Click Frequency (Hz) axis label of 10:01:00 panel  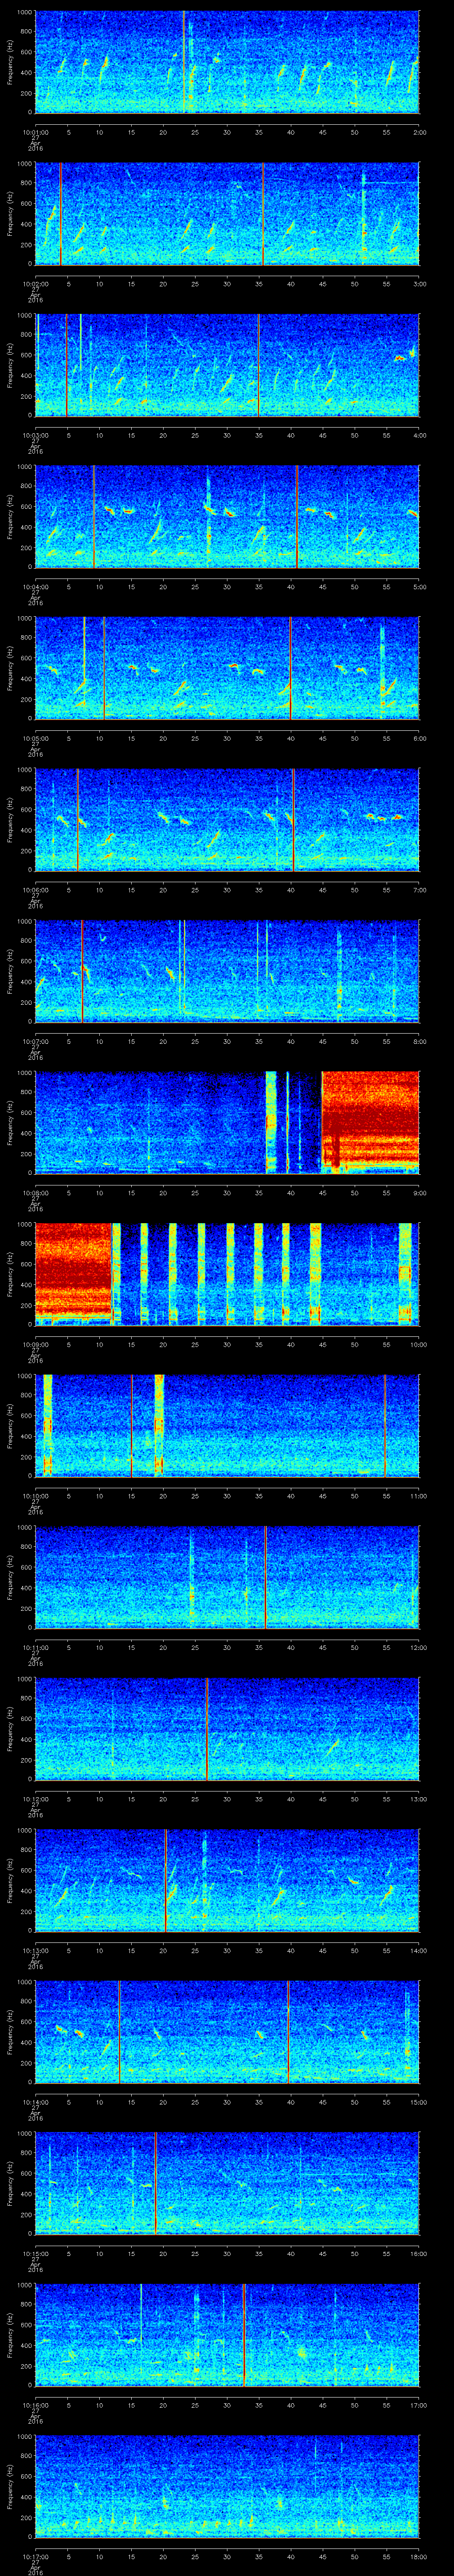click(10, 62)
